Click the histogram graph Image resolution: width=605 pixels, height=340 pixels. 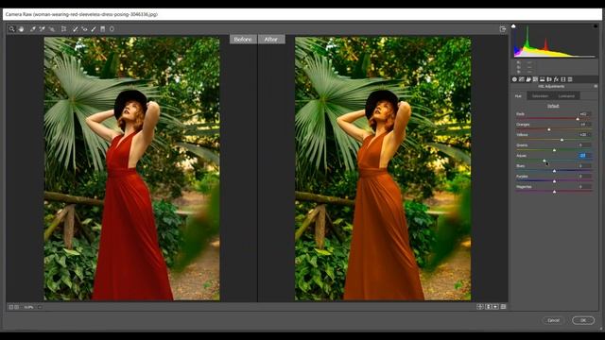[555, 41]
